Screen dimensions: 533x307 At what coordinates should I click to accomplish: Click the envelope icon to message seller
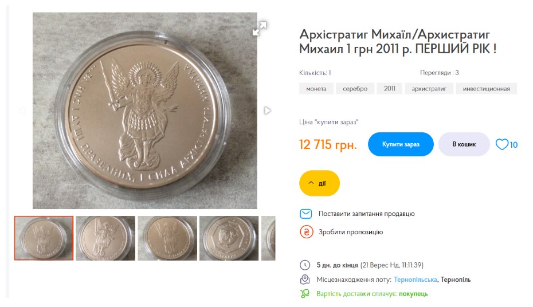click(306, 214)
